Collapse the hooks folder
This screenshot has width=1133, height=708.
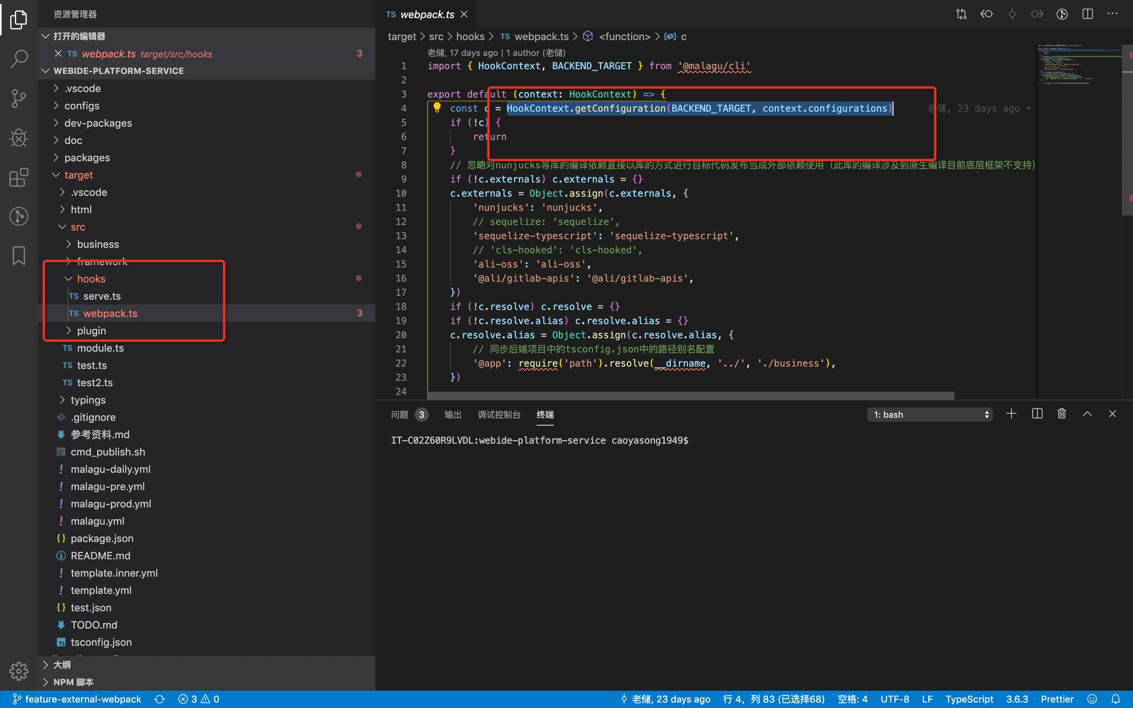click(91, 278)
